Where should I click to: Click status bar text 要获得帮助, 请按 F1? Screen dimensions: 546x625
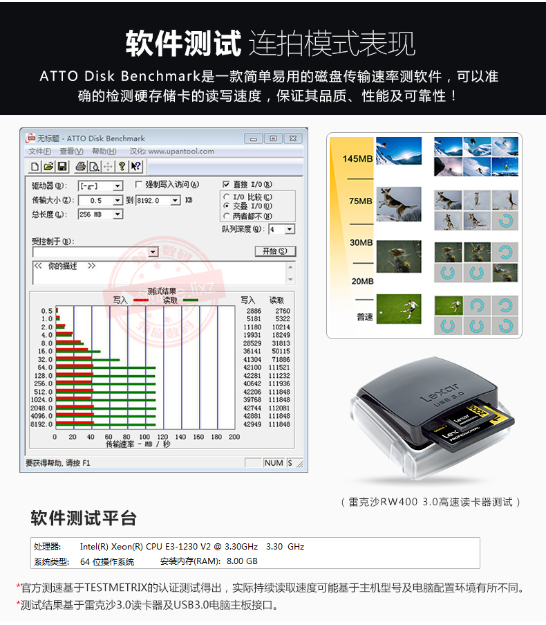coord(58,463)
